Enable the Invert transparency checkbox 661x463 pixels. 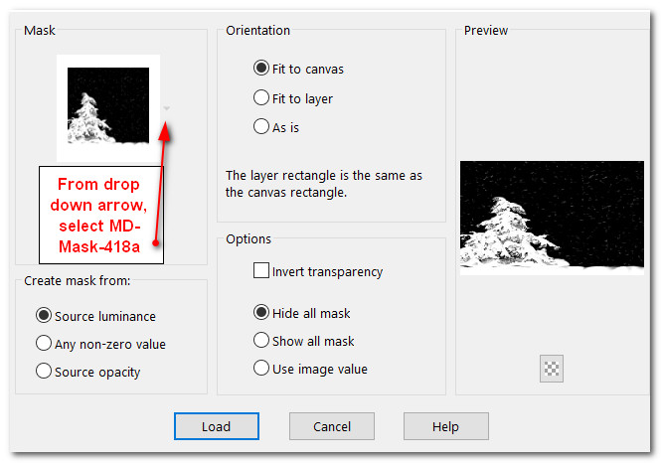coord(261,271)
